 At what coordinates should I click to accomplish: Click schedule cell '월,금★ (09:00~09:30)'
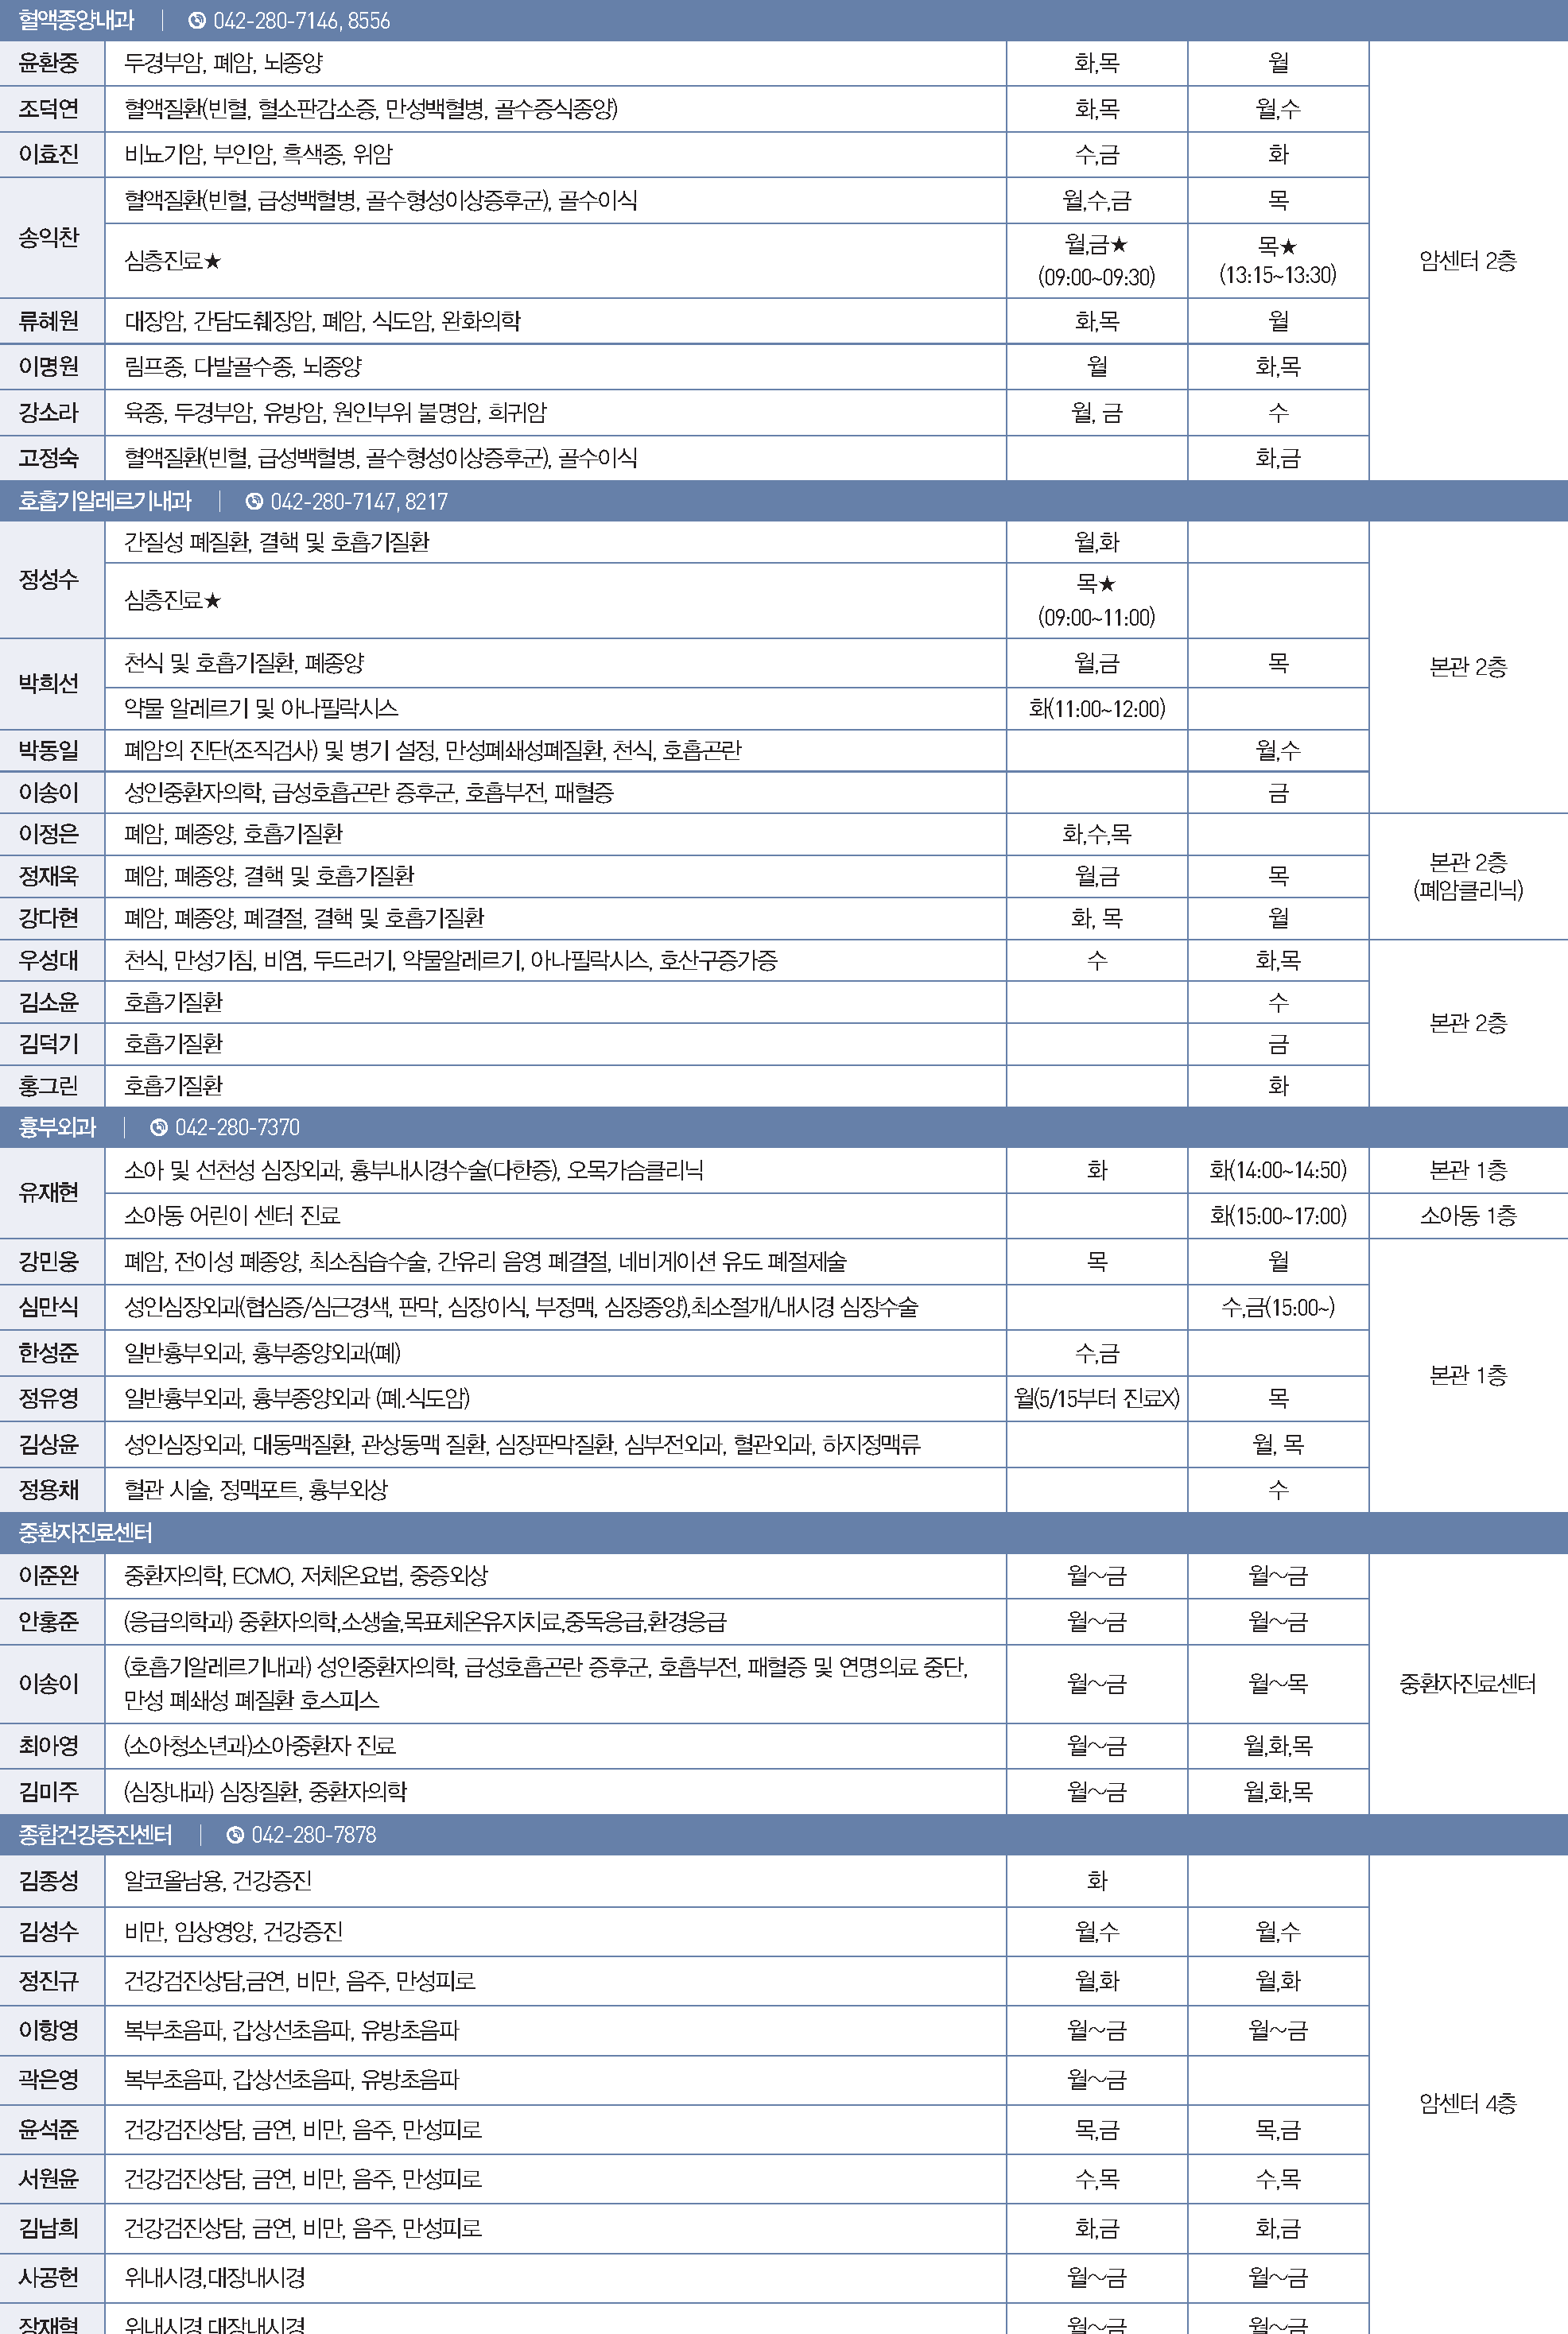pos(1097,261)
